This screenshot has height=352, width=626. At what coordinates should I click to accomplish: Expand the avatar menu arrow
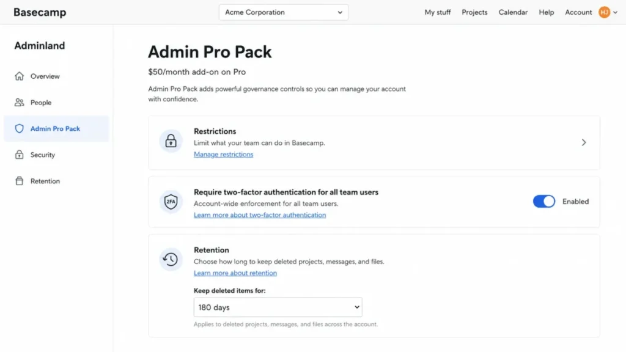[615, 12]
